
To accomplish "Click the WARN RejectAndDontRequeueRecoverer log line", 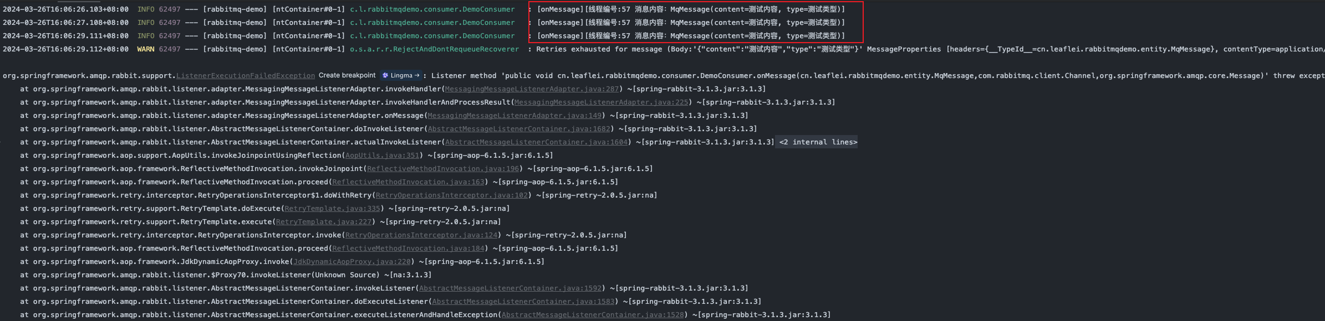I will pyautogui.click(x=434, y=49).
